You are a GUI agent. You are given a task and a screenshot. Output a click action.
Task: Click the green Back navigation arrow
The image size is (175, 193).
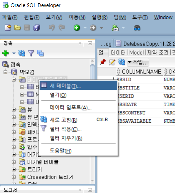(77, 28)
